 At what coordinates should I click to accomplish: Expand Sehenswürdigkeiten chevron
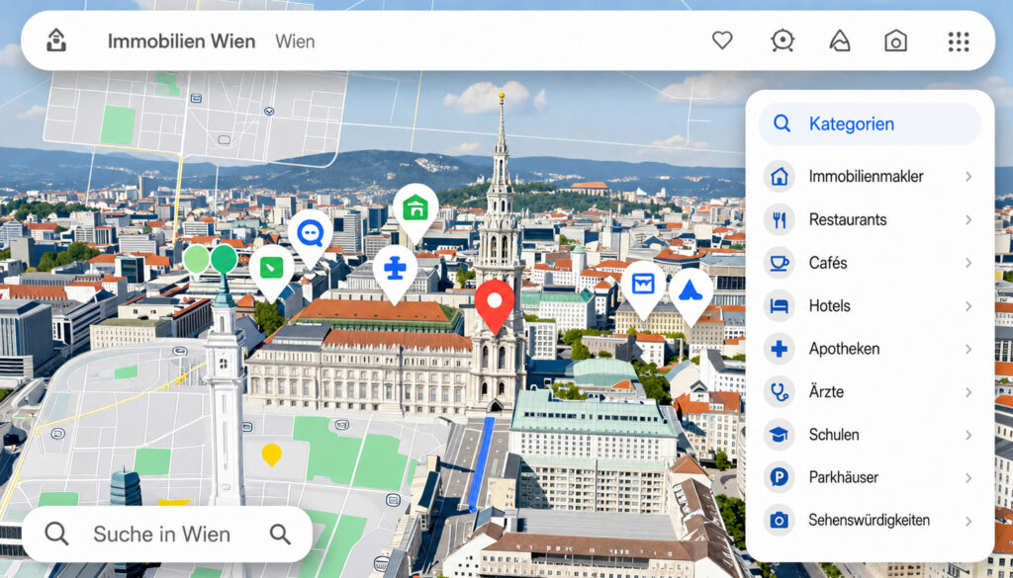pos(968,520)
